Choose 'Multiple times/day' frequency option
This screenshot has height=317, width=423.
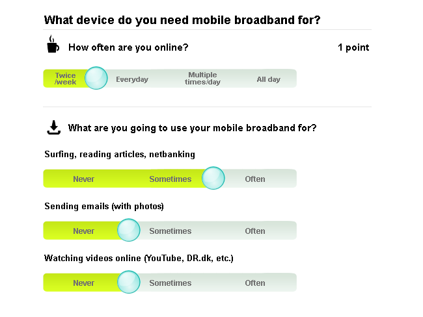[202, 79]
